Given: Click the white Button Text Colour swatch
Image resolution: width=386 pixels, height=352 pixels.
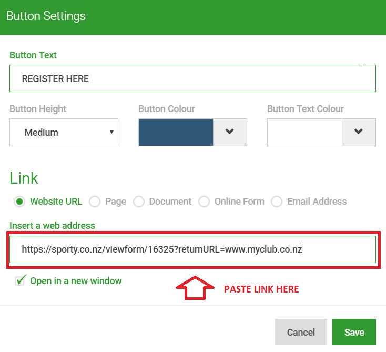Looking at the screenshot, I should click(304, 132).
